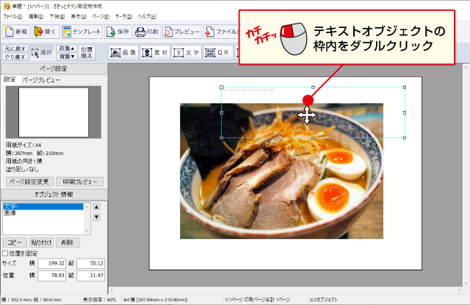Image resolution: width=470 pixels, height=305 pixels.
Task: Insert a QR code using QR tool
Action: (217, 53)
